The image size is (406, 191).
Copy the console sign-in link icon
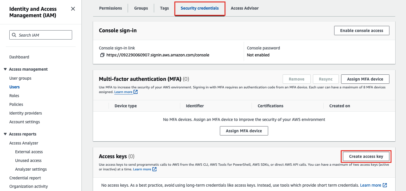click(x=102, y=55)
